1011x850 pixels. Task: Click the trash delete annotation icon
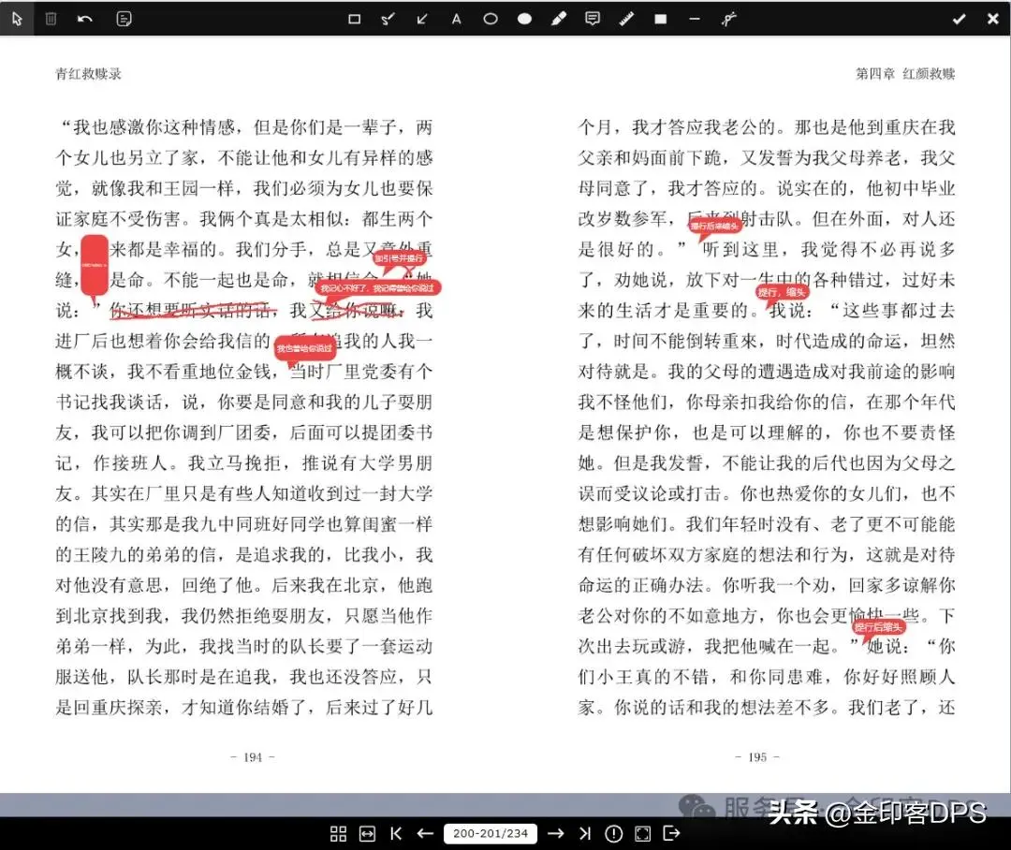(51, 19)
